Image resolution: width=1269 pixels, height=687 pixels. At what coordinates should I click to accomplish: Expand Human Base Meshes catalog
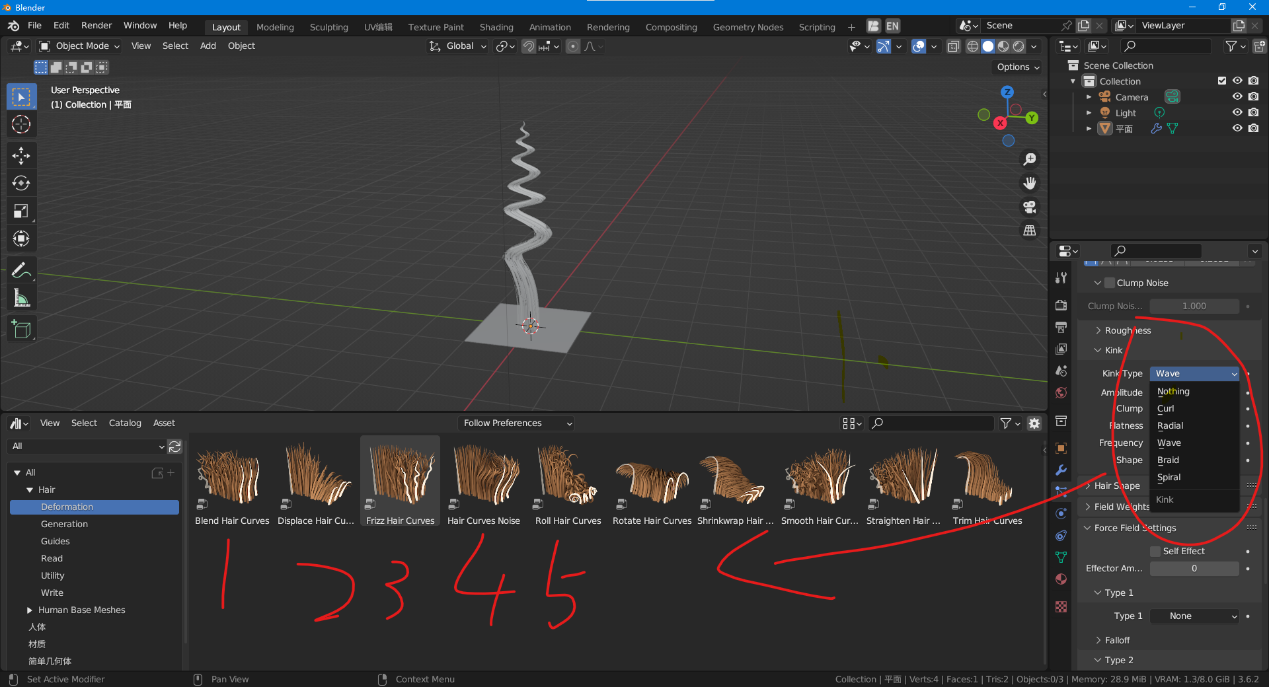click(30, 610)
